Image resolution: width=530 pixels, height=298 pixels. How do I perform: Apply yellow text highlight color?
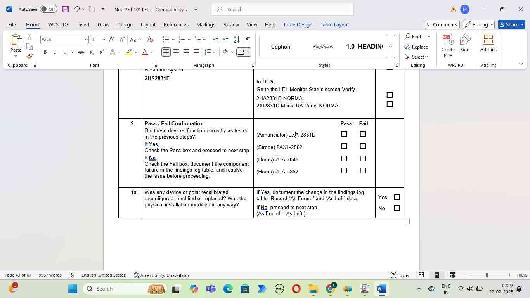[129, 52]
